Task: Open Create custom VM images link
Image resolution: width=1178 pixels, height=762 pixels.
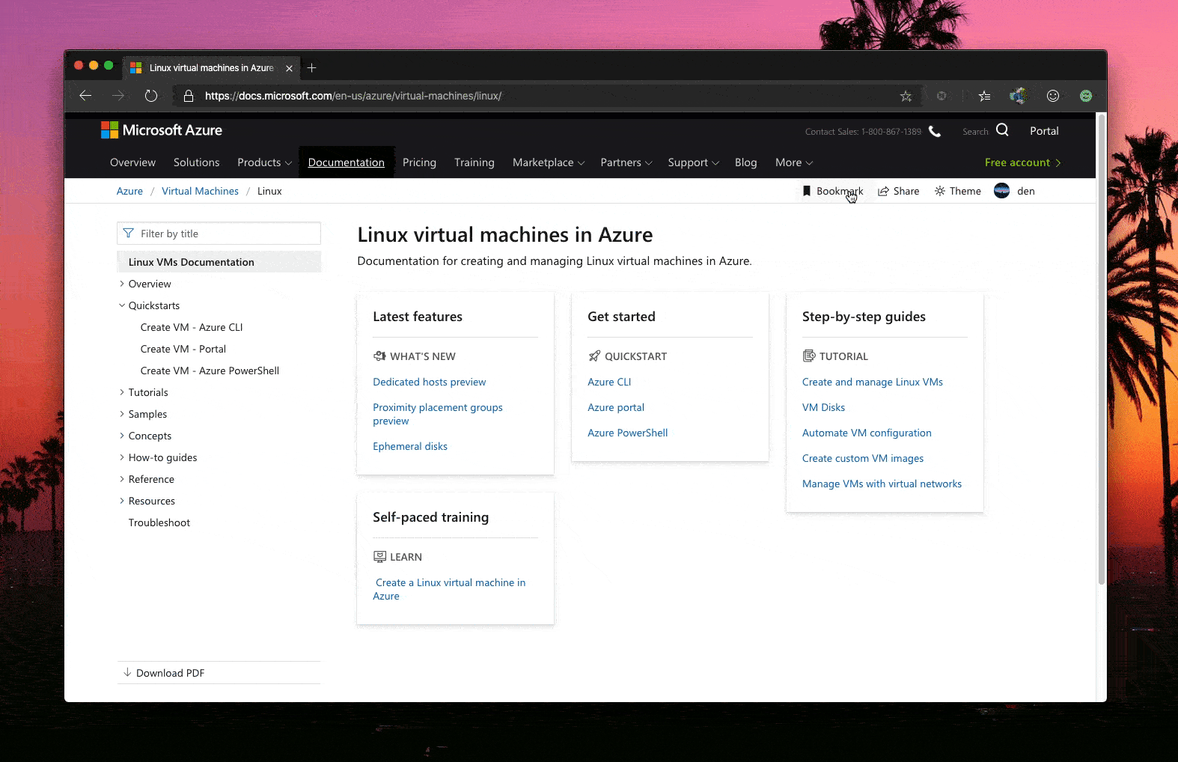Action: point(862,458)
